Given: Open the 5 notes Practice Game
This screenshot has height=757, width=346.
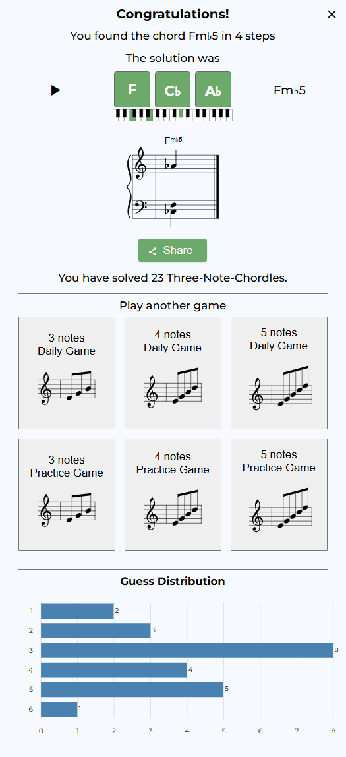Looking at the screenshot, I should [x=279, y=495].
